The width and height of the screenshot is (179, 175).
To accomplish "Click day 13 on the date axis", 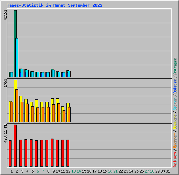I will click(x=73, y=171).
